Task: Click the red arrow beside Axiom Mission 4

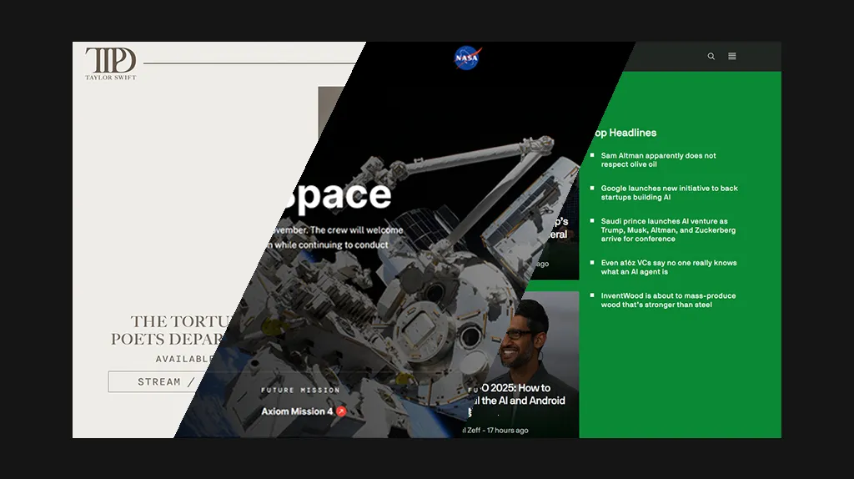Action: point(341,411)
